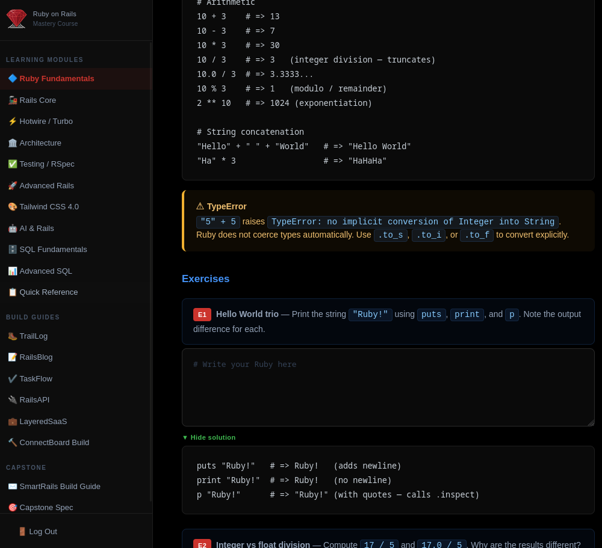This screenshot has width=602, height=548.
Task: Open the Quick Reference page
Action: pos(76,292)
